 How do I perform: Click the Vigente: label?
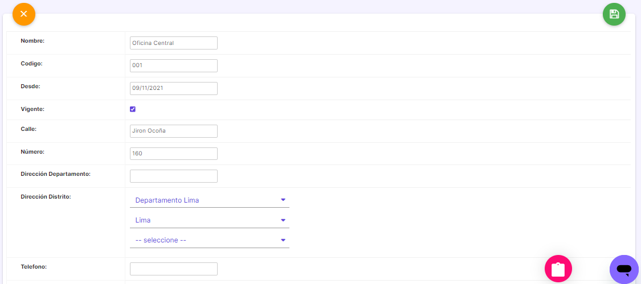click(32, 109)
